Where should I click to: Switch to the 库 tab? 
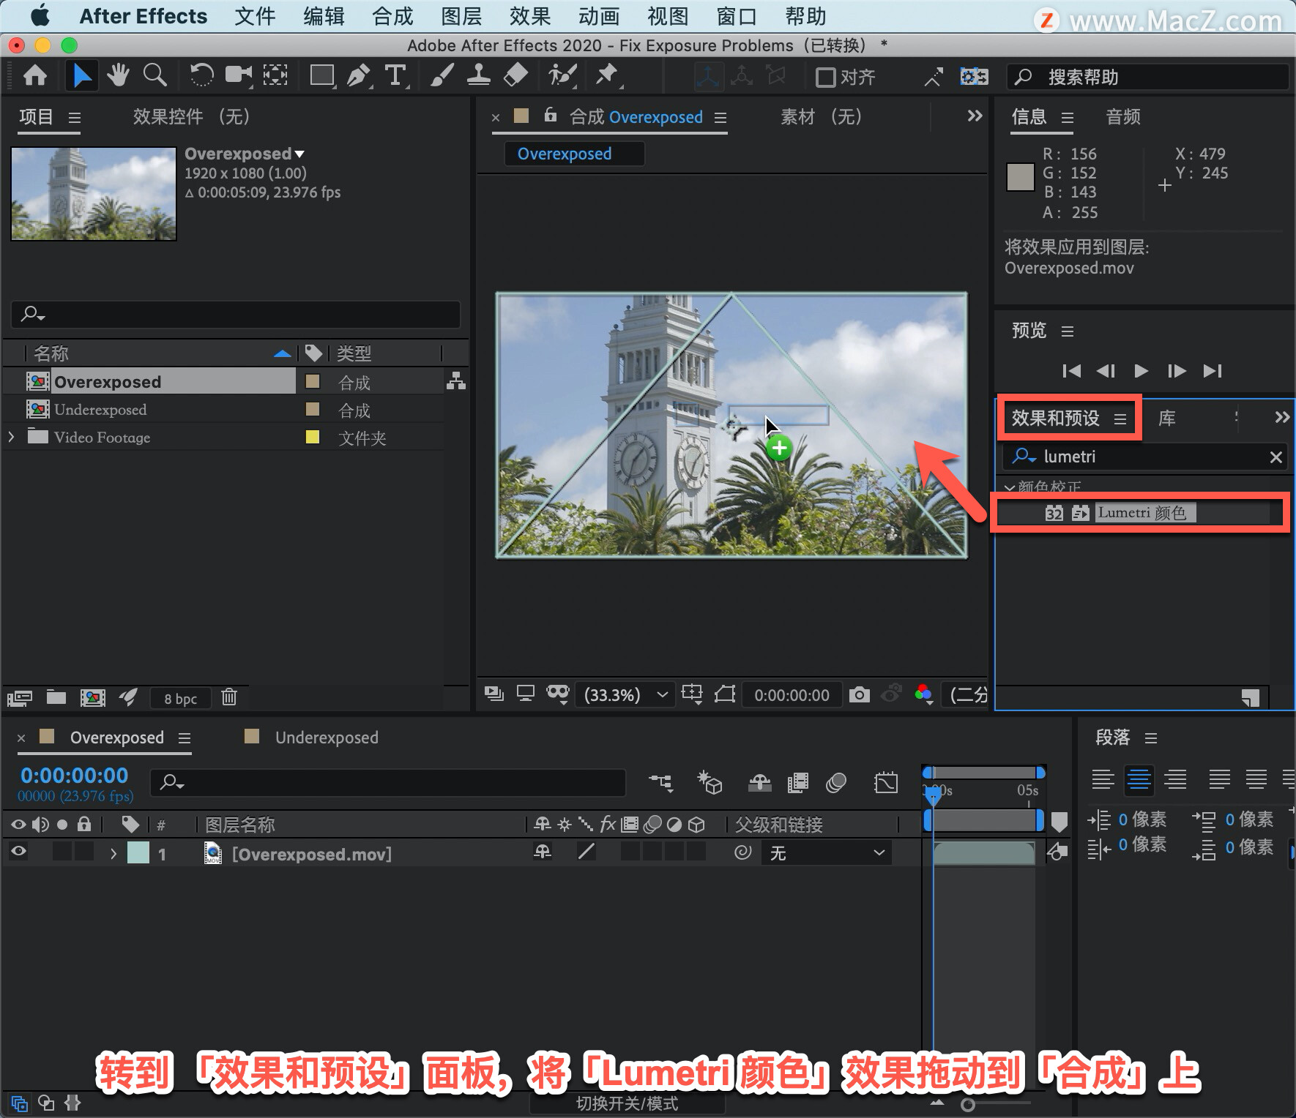pyautogui.click(x=1166, y=419)
